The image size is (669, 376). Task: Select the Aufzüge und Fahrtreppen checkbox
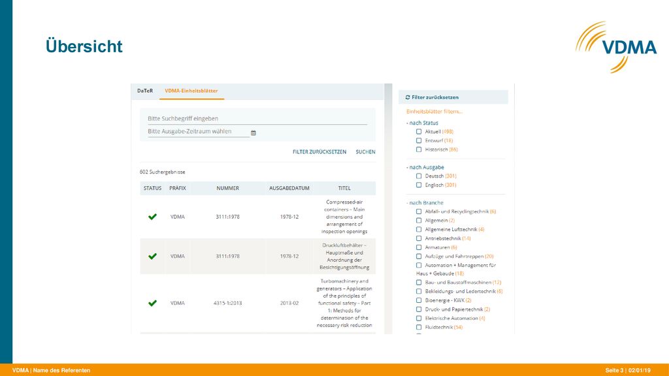[x=419, y=256]
